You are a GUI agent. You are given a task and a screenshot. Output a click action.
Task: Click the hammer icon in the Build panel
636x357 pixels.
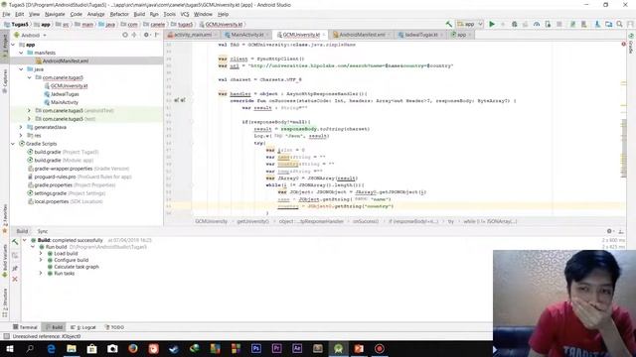pyautogui.click(x=15, y=242)
